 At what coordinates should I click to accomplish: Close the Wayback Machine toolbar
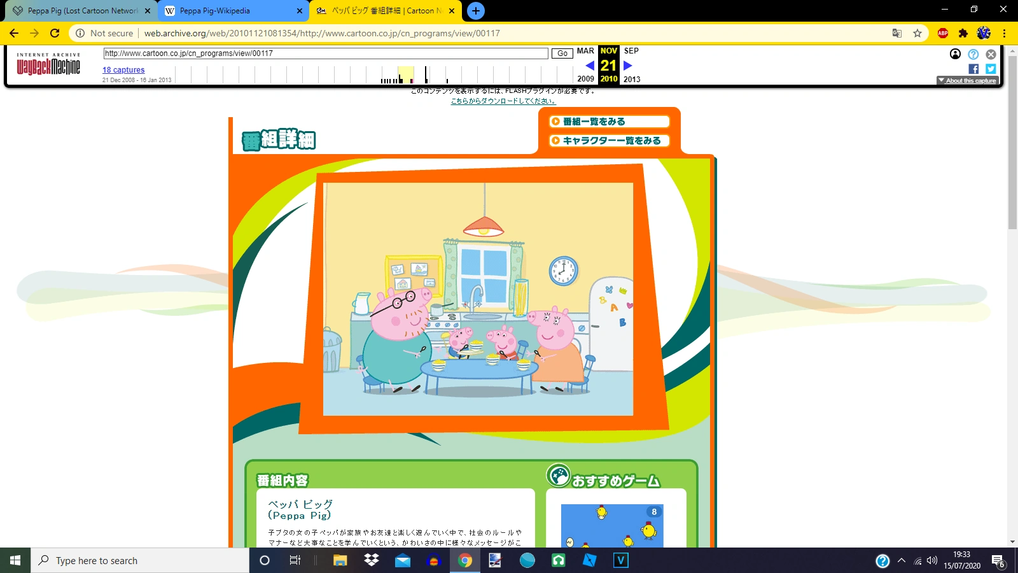991,54
